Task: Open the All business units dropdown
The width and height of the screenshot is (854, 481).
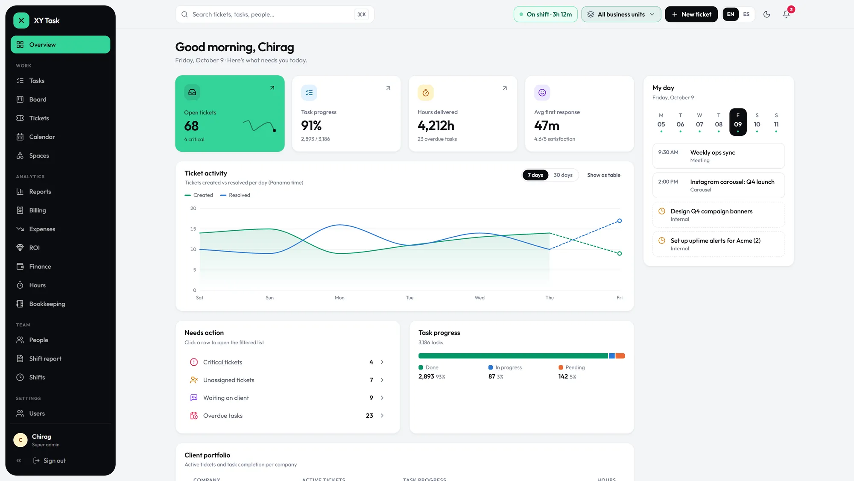Action: pyautogui.click(x=621, y=14)
